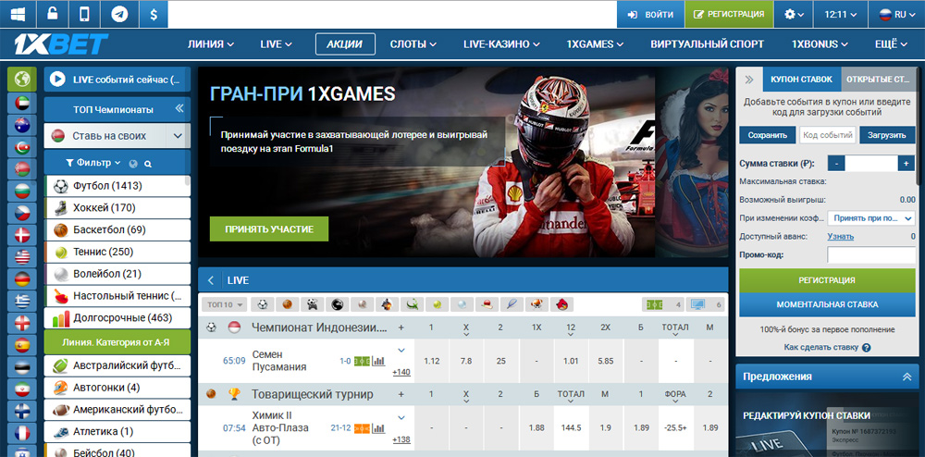Select the Denmark flag in country sidebar

[x=22, y=235]
